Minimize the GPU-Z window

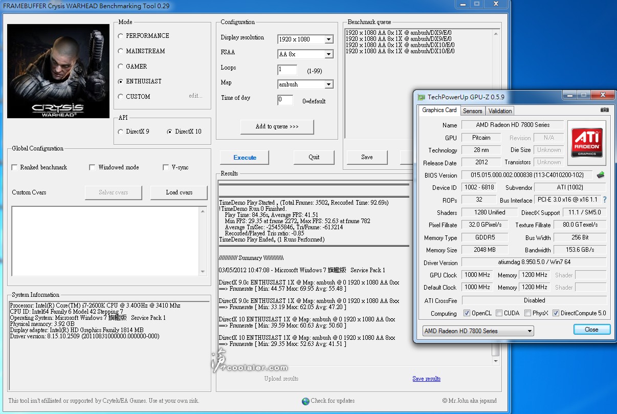569,95
